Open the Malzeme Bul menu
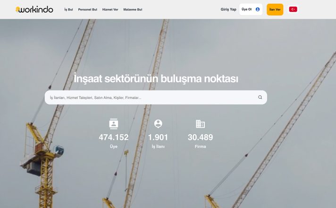 133,9
